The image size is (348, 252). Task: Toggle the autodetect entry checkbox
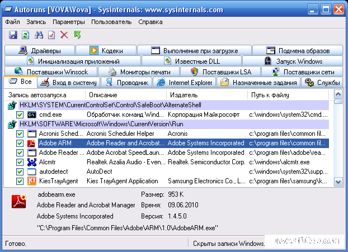[x=20, y=172]
